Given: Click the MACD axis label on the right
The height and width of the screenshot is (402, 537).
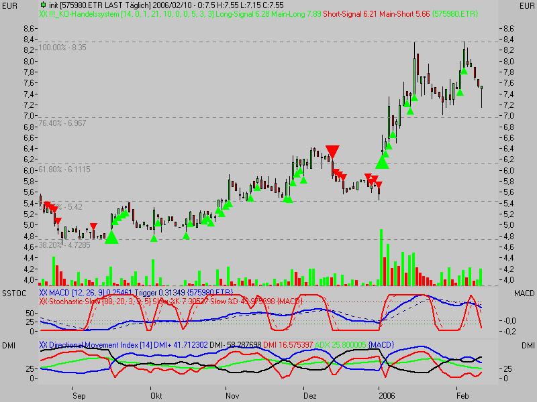Looking at the screenshot, I should point(523,294).
